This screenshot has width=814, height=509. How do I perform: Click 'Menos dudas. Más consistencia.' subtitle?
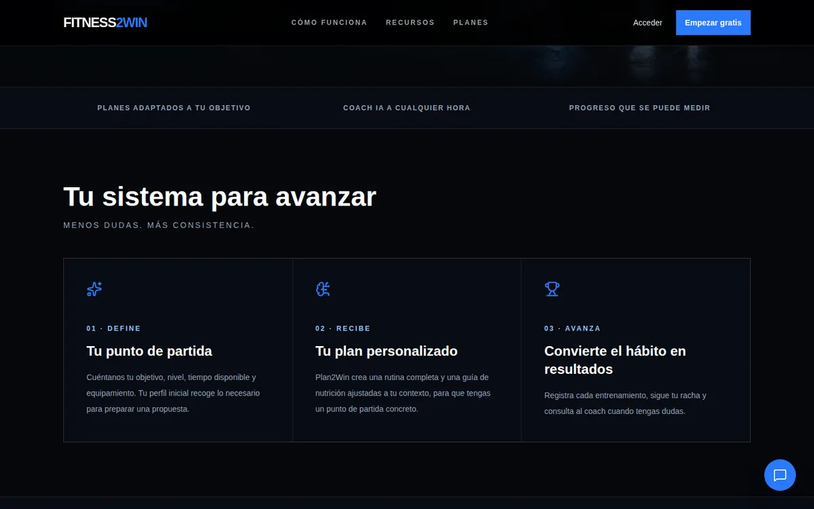[159, 225]
